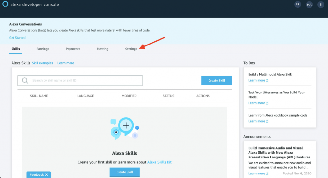Screen dimensions: 328x178
Task: Click the To Dos heading
Action: point(249,63)
